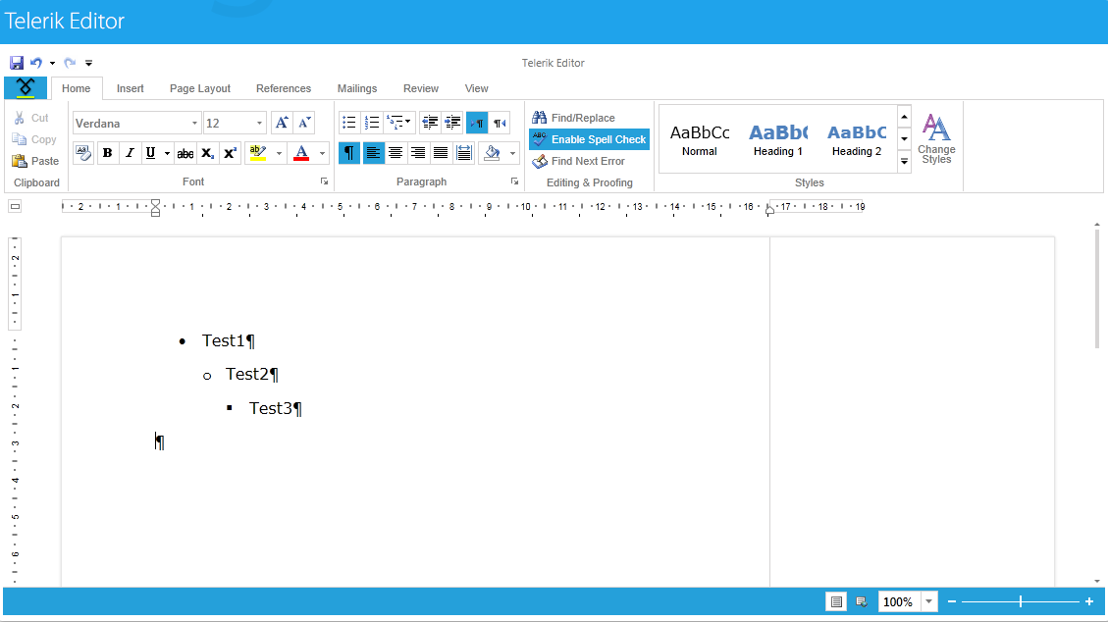Expand font color dropdown arrow
1108x622 pixels.
(x=322, y=152)
